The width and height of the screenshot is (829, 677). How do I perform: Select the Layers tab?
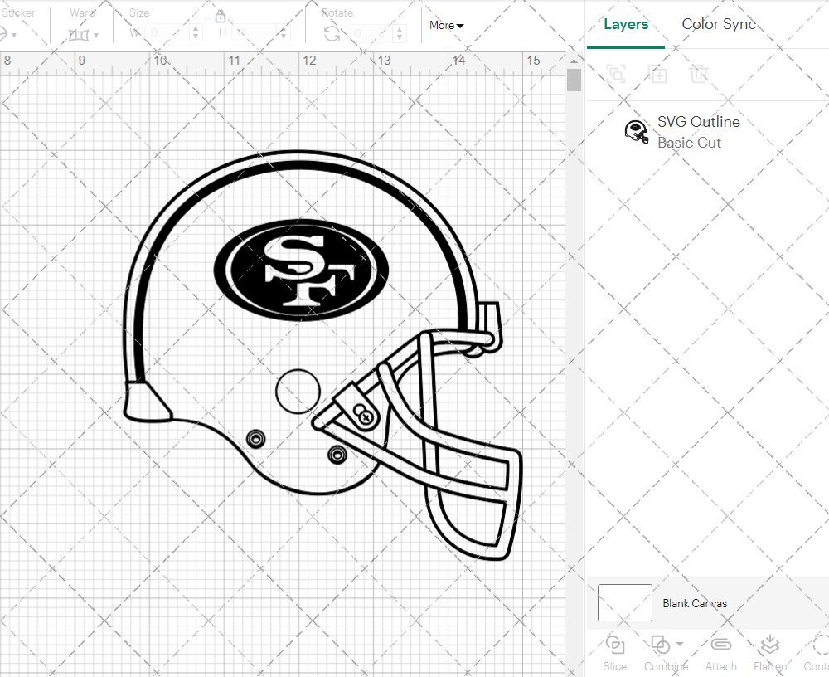626,24
